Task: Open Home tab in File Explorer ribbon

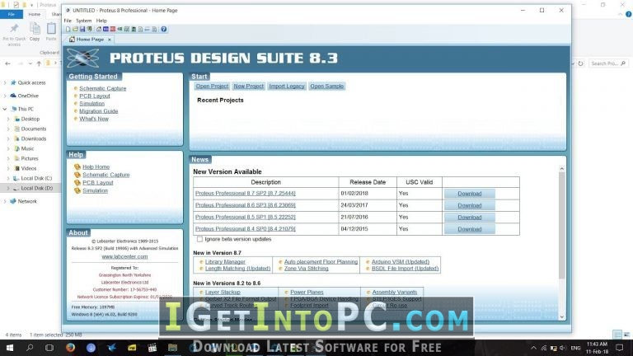Action: (35, 14)
